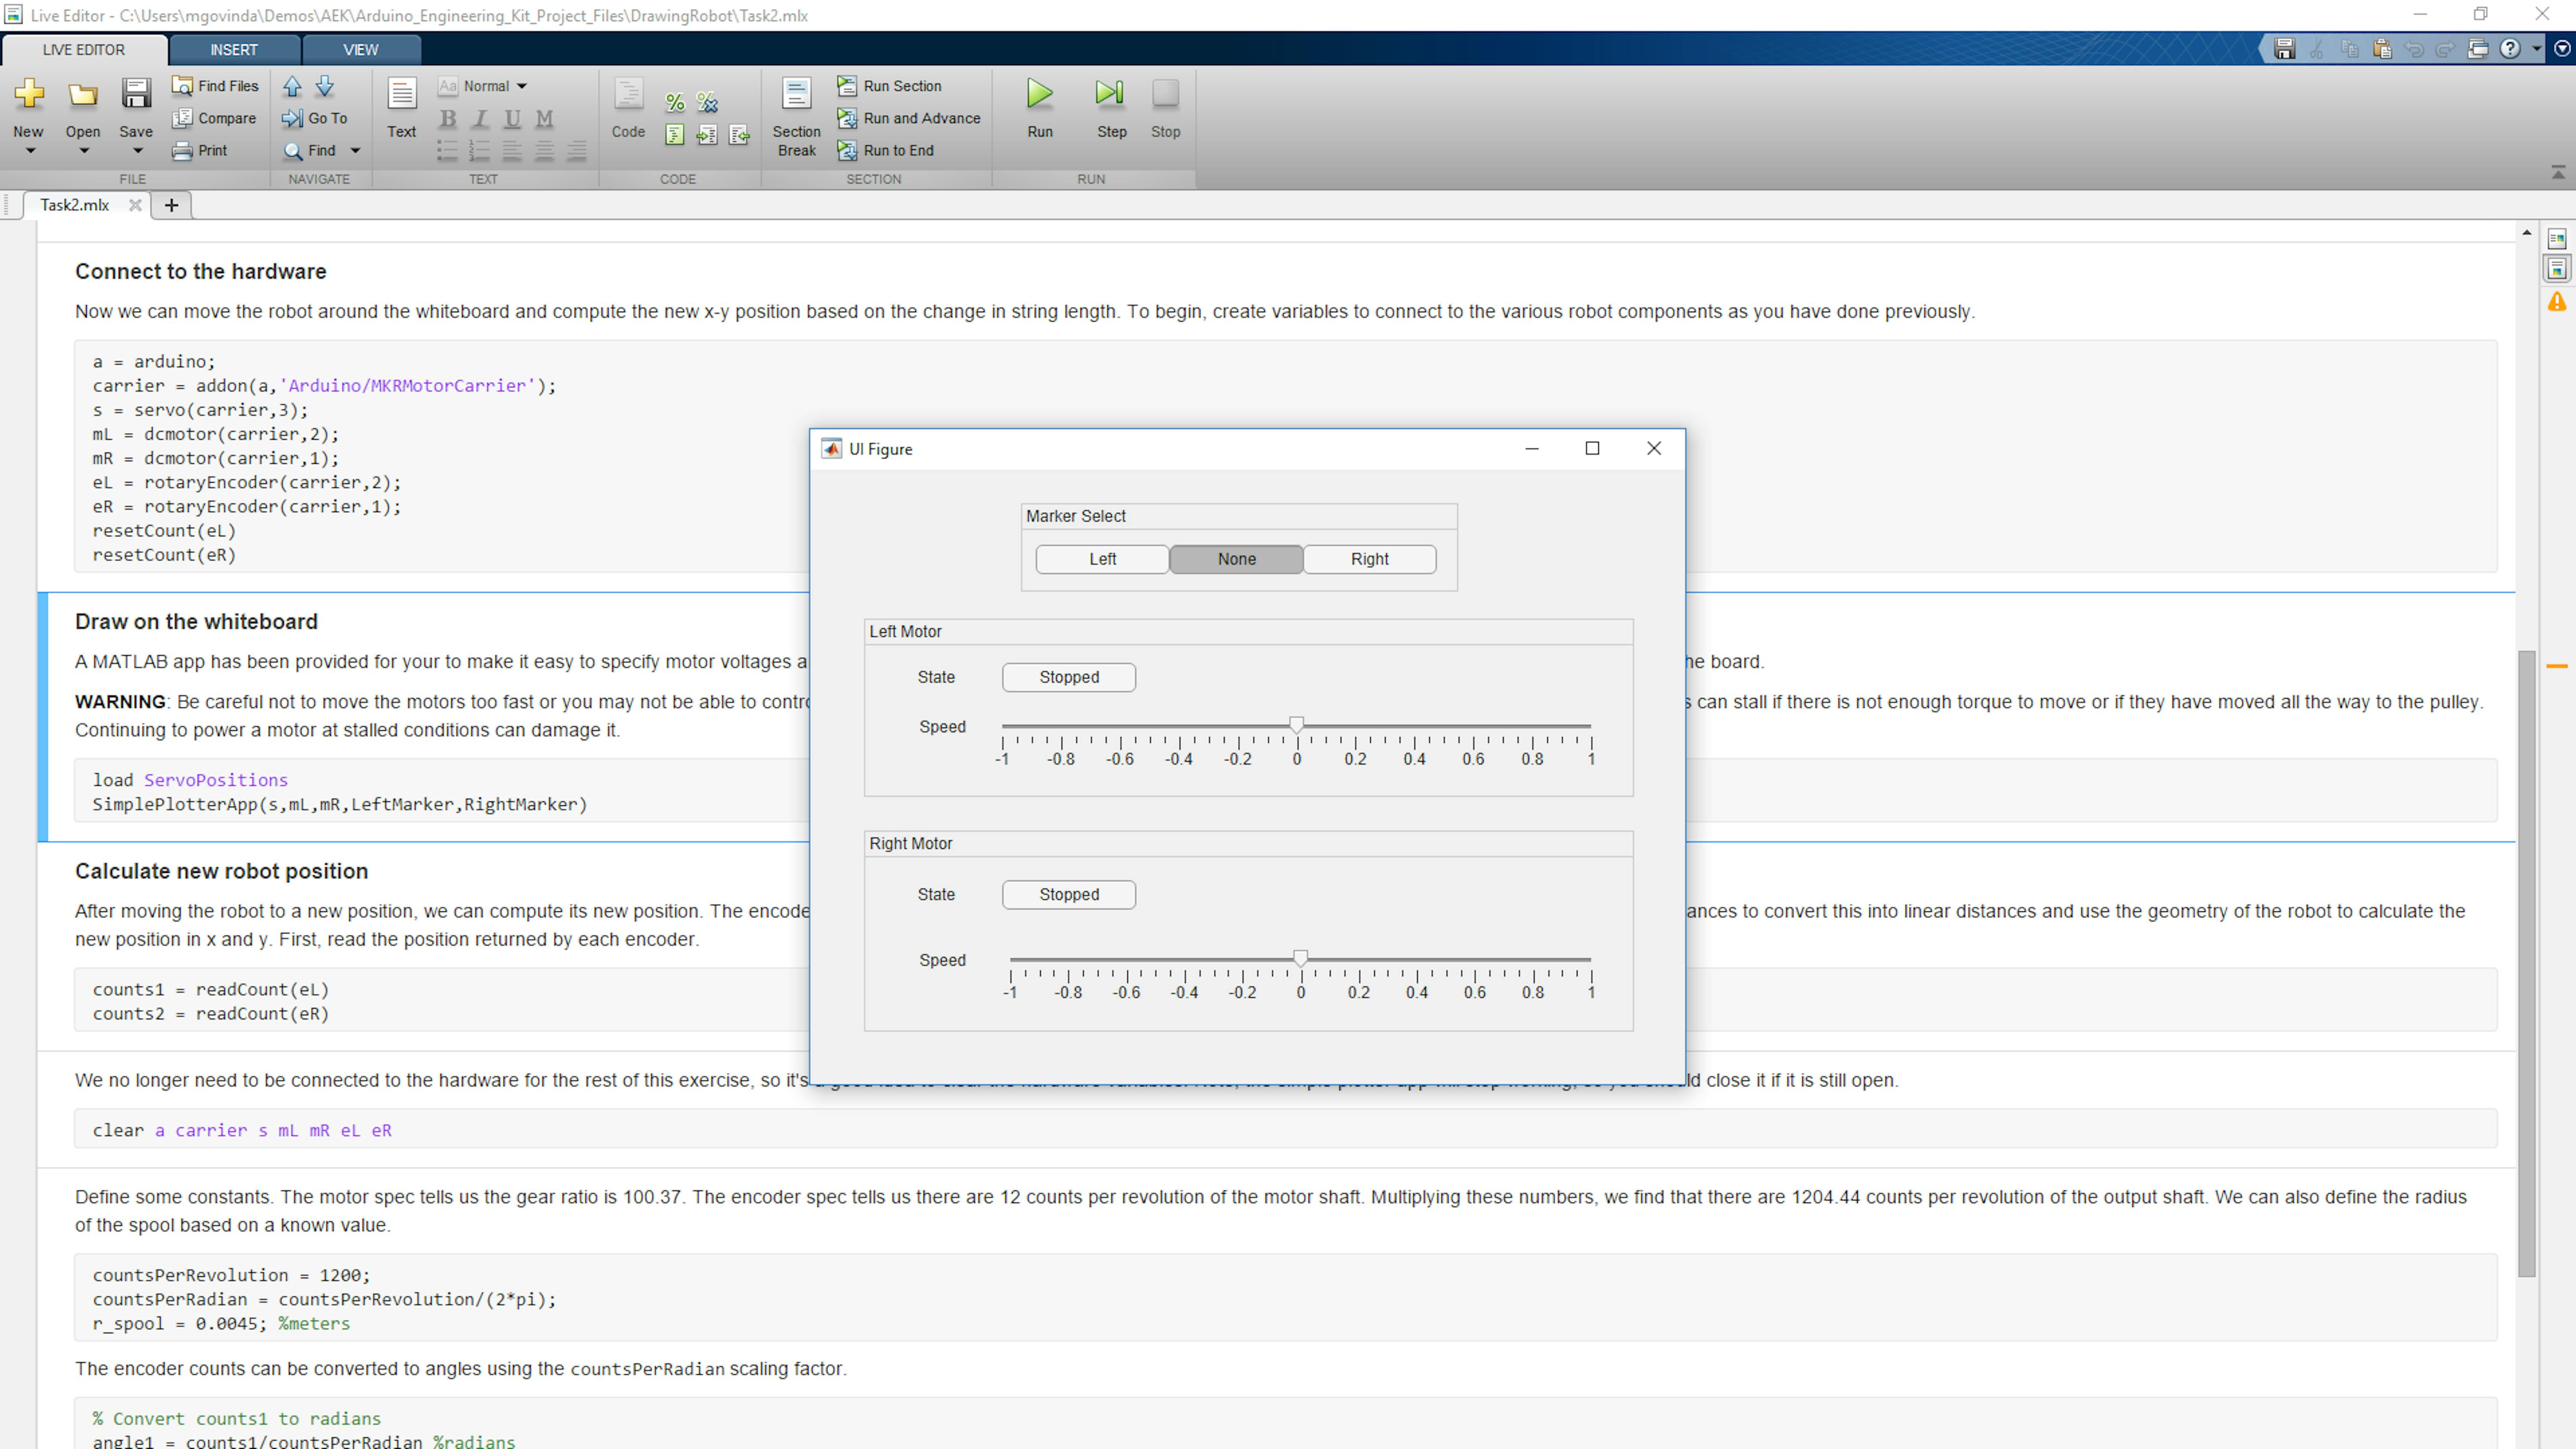
Task: Select the Right marker toggle button
Action: [1369, 559]
